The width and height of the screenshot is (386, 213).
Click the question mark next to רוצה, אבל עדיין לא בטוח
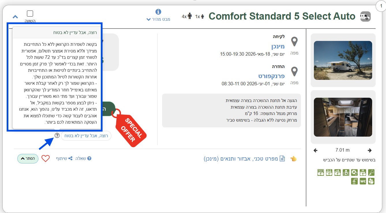click(57, 135)
